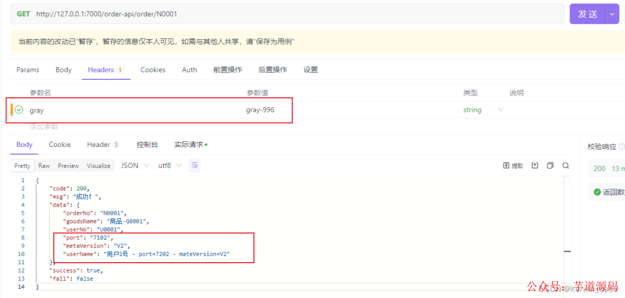Viewport: 625px width, 298px height.
Task: Select the Headers tab
Action: point(106,69)
